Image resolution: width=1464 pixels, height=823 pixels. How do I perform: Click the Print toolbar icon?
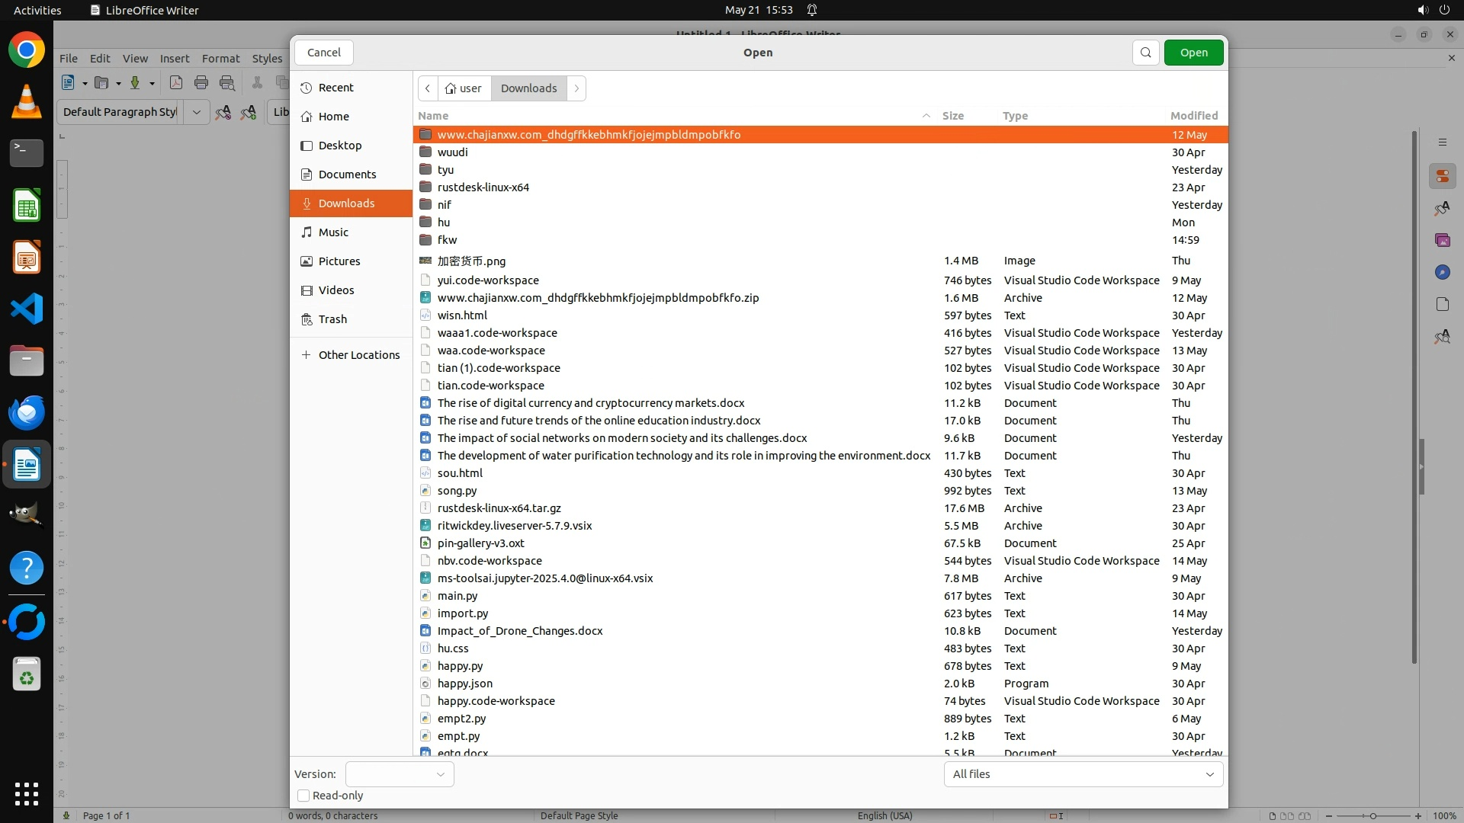[x=201, y=83]
